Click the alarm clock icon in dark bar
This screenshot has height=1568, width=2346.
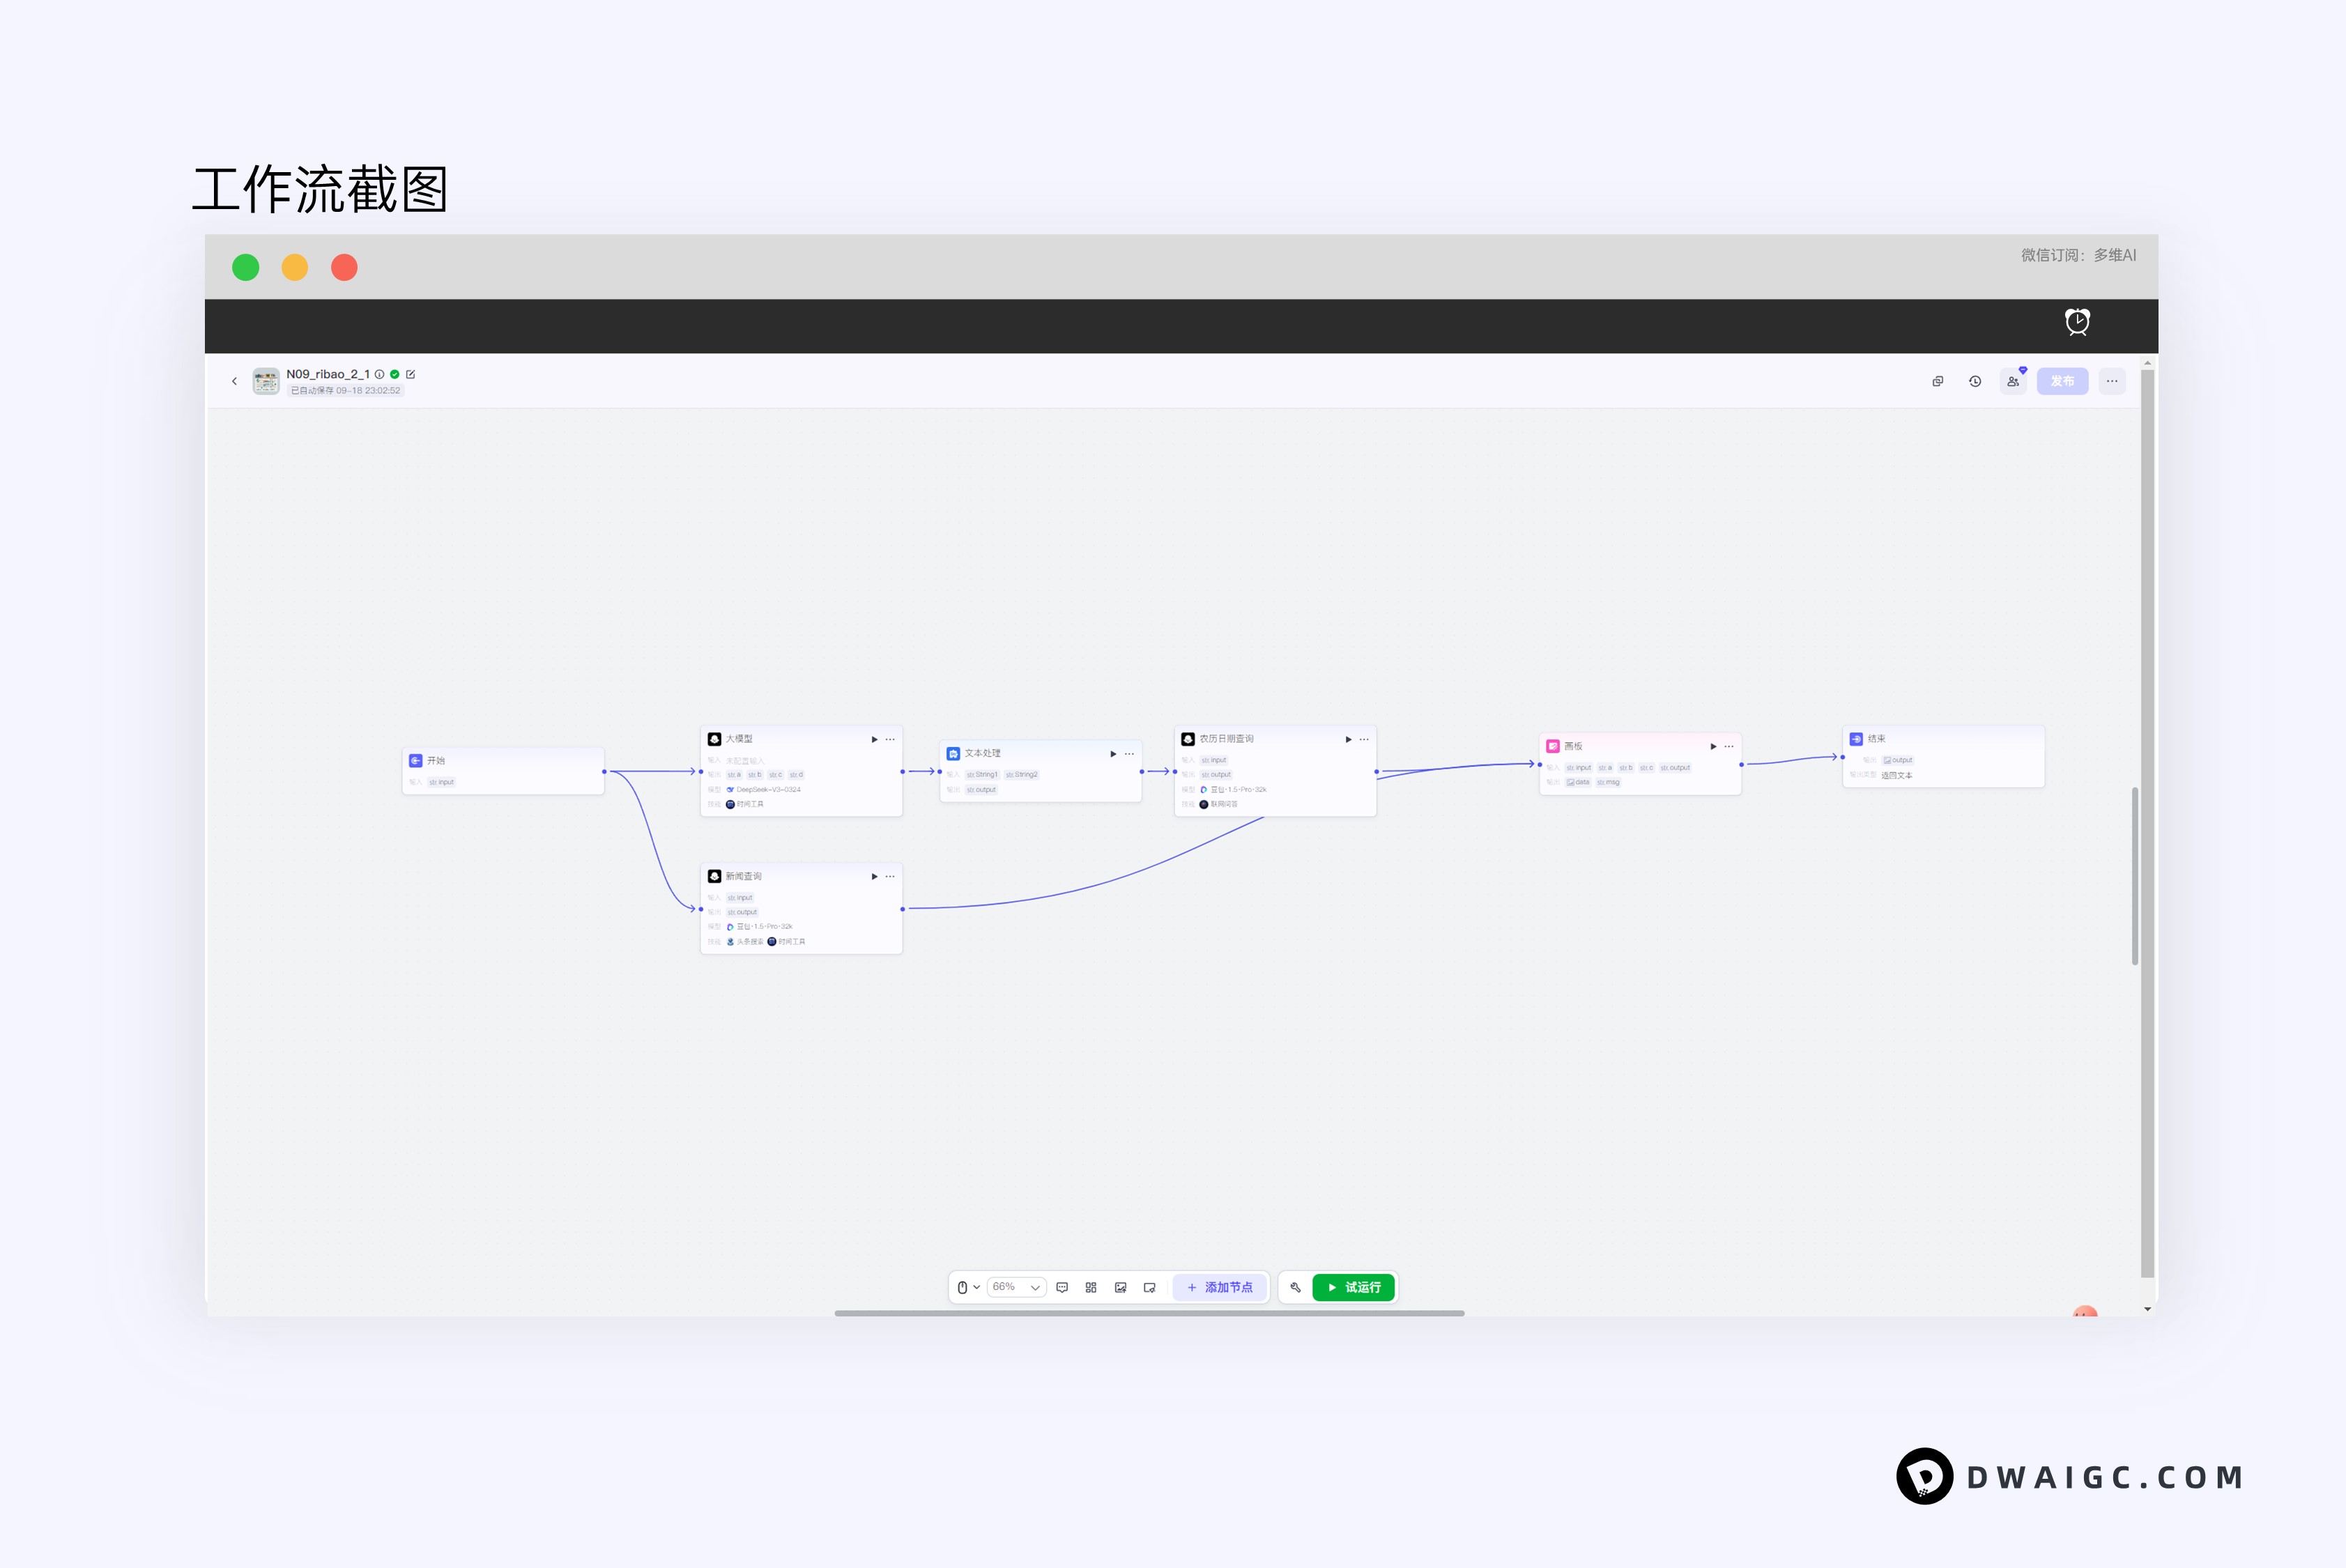click(x=2077, y=322)
